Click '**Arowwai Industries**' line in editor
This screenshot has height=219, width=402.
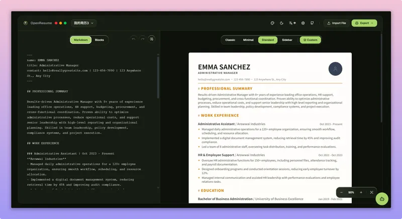46,159
